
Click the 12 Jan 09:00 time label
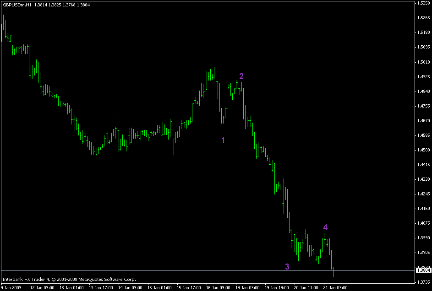43,288
